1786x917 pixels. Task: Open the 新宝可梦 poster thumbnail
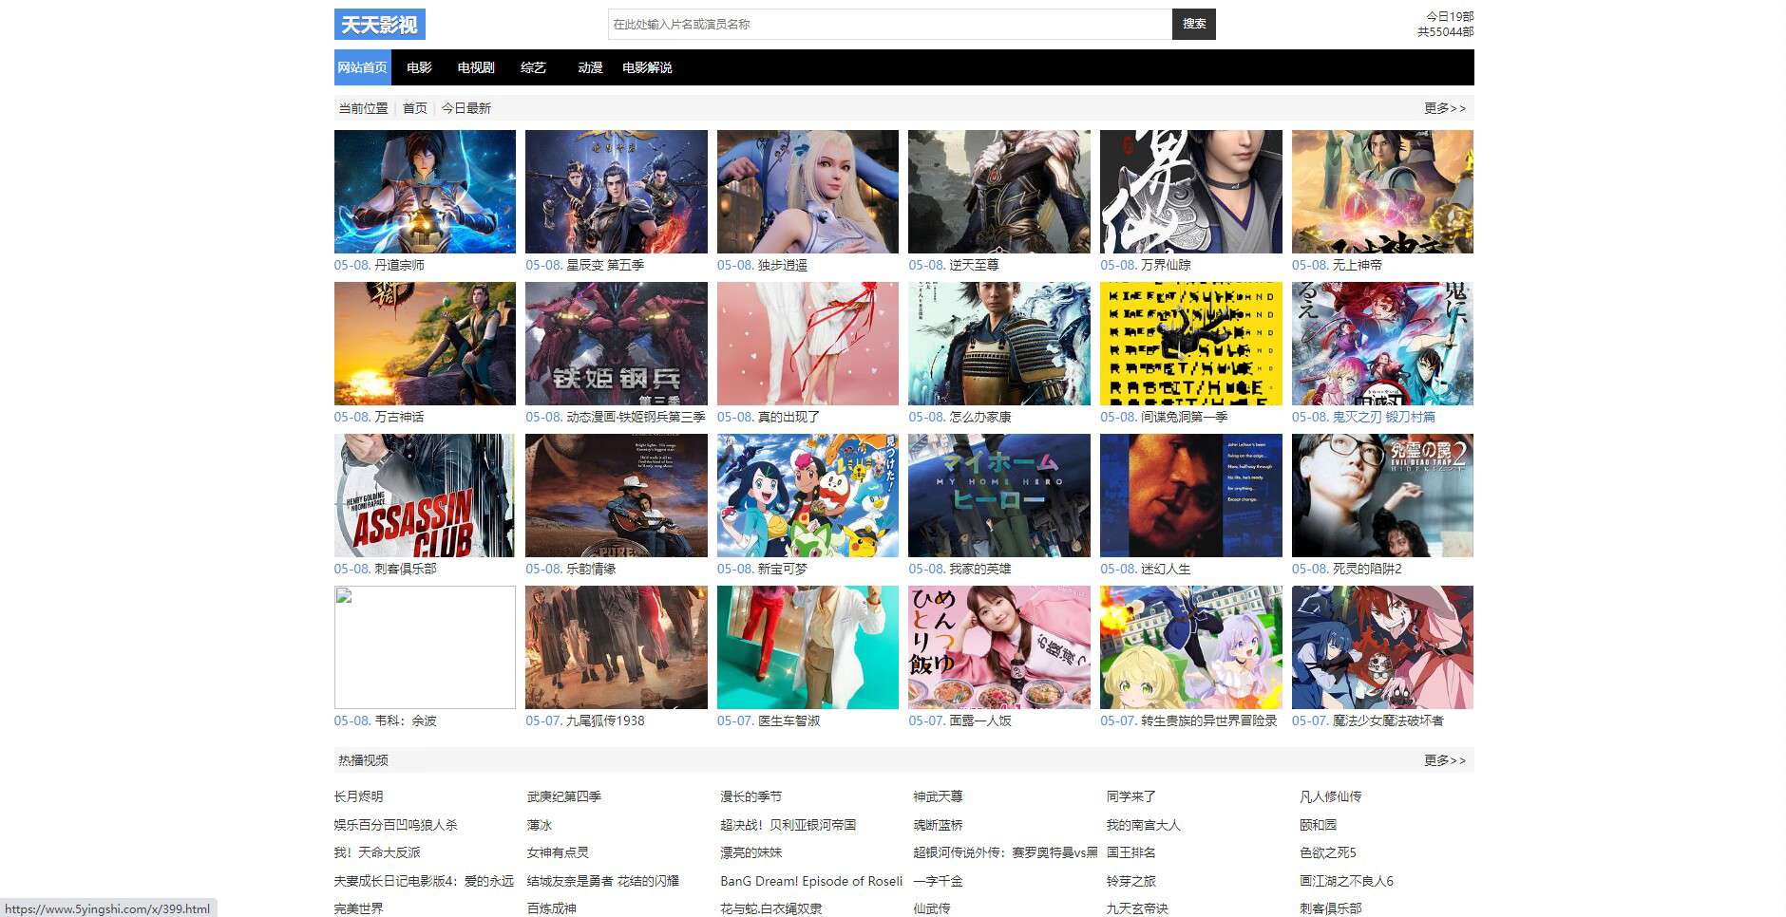pos(807,496)
